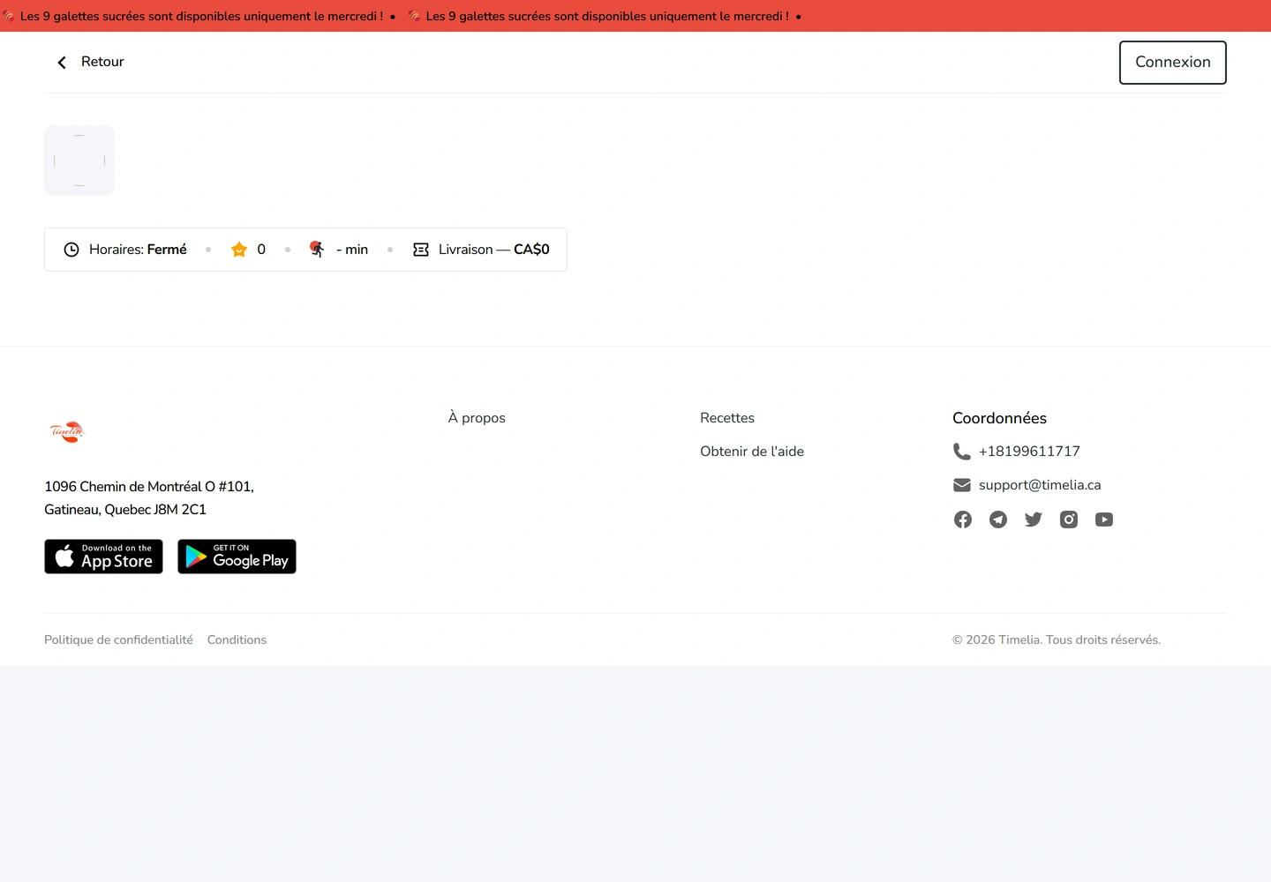
Task: Click the Horaires: Fermé status text
Action: 138,250
